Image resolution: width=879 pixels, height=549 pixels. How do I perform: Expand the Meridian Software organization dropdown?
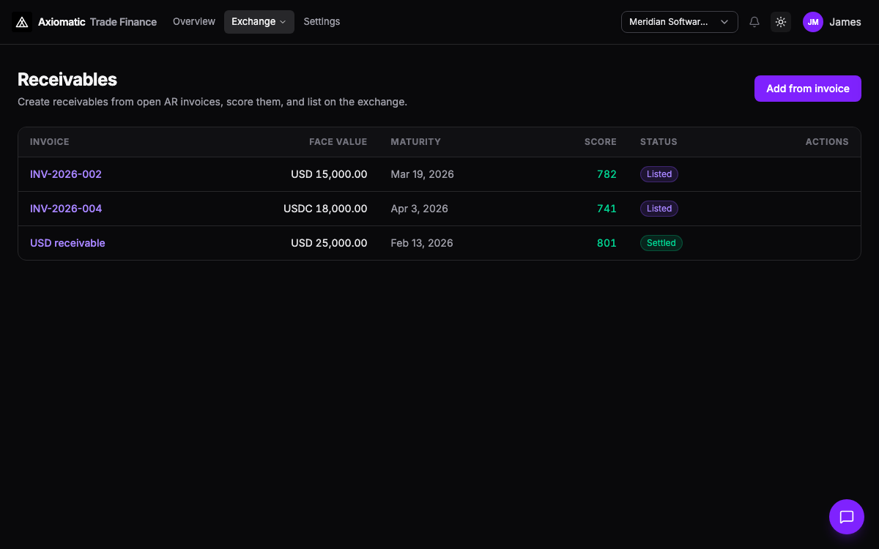pyautogui.click(x=680, y=22)
